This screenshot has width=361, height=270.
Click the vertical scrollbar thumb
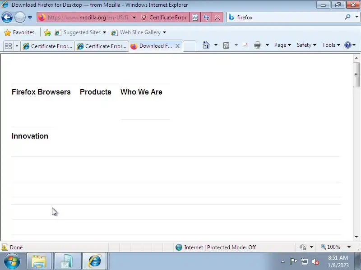click(356, 75)
